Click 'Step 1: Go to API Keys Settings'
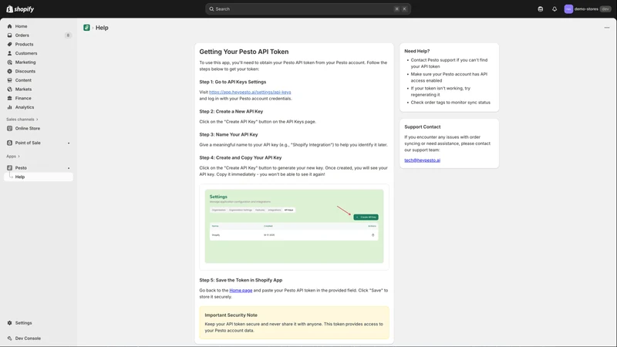Screen dimensions: 617x347 coord(233,82)
